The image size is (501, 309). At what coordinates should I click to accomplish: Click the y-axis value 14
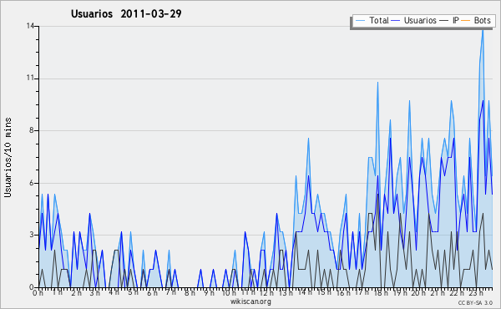(x=30, y=26)
